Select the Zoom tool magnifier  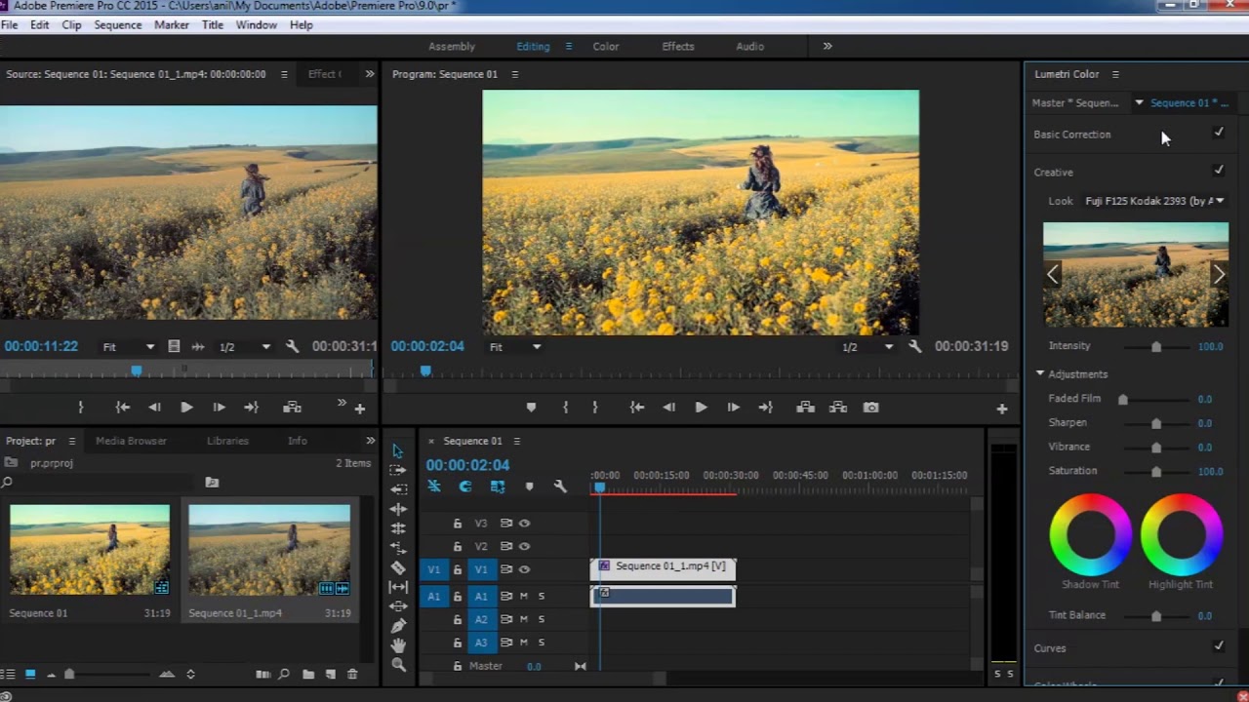tap(398, 665)
